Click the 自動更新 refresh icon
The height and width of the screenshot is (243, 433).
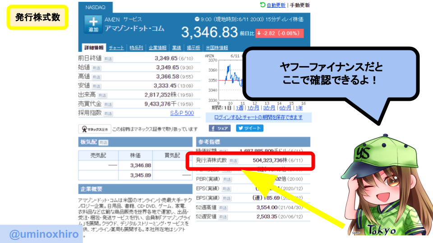pyautogui.click(x=263, y=4)
